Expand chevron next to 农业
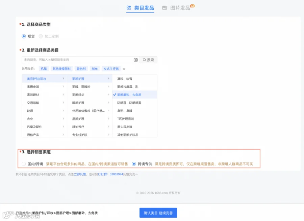This screenshot has width=304, height=221. tap(64, 119)
